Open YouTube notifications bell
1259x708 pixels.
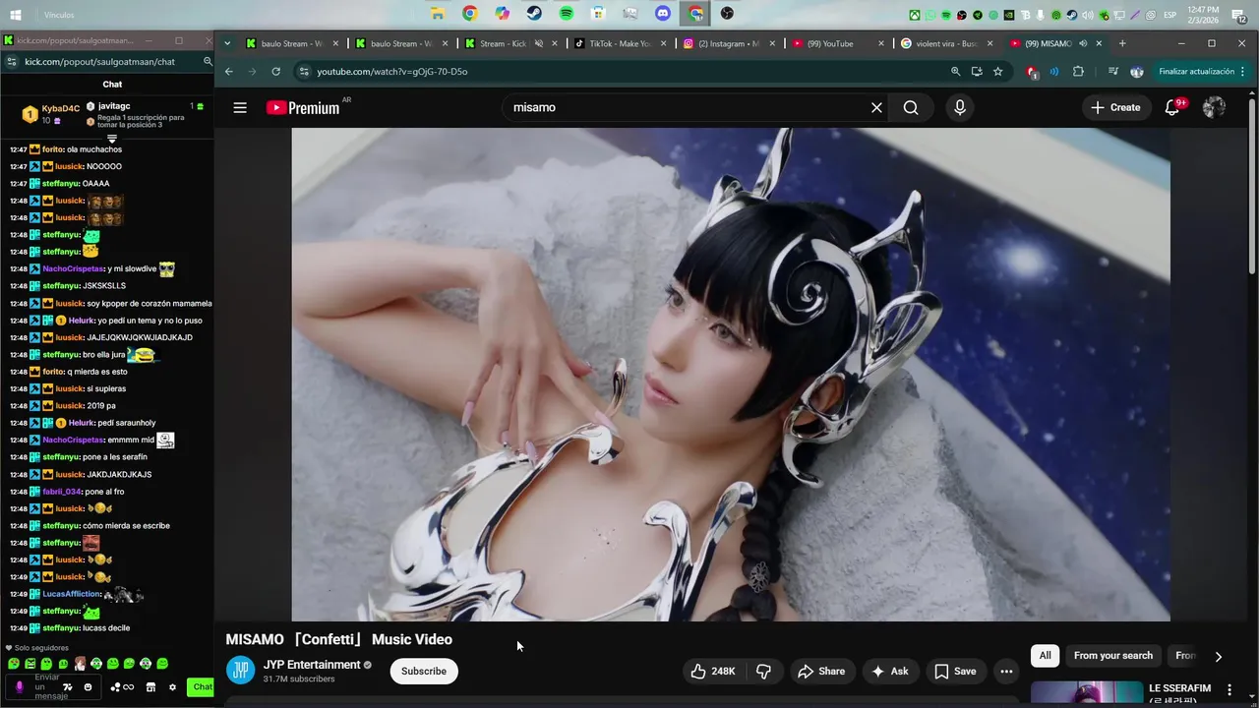click(1172, 108)
